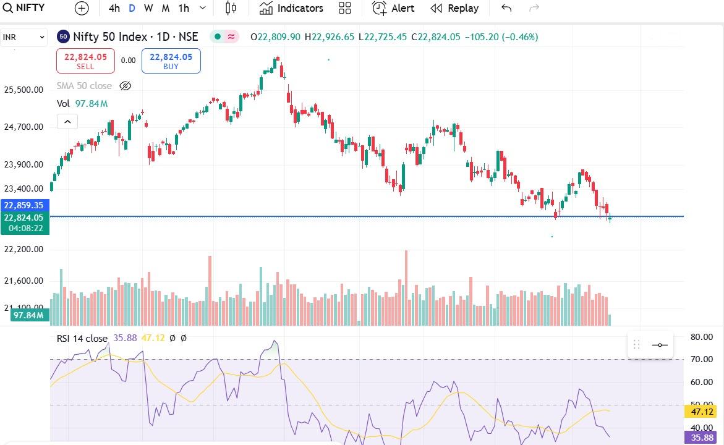Click the 22,859.35 blue price label
The image size is (724, 445).
pyautogui.click(x=25, y=205)
